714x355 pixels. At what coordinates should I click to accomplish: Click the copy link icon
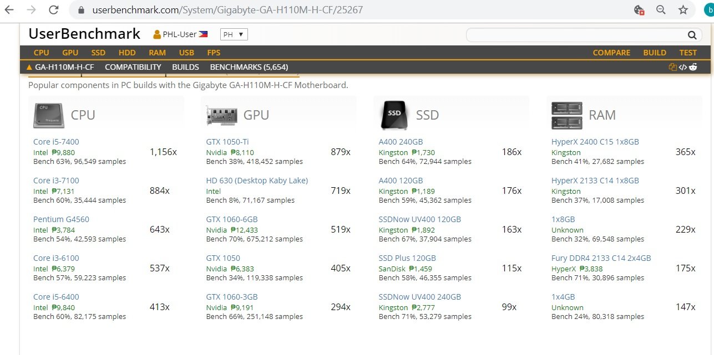click(673, 67)
